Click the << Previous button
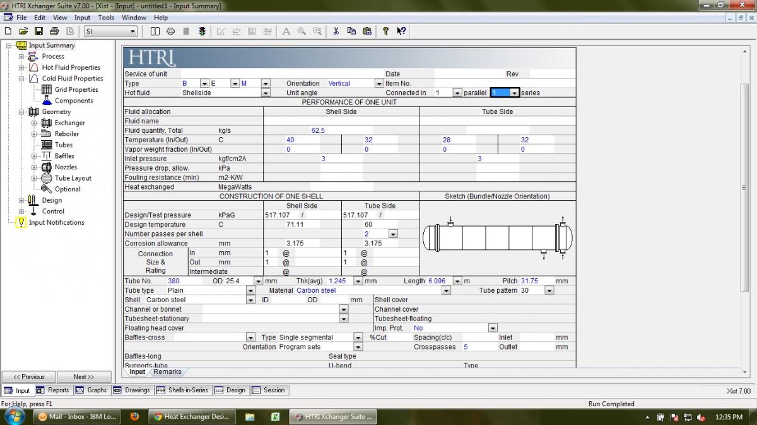 click(x=29, y=377)
